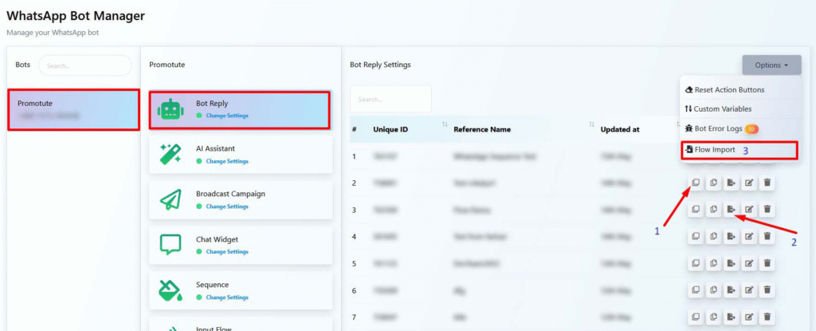Image resolution: width=816 pixels, height=331 pixels.
Task: Click the magic wand AI Assistant icon
Action: point(170,154)
